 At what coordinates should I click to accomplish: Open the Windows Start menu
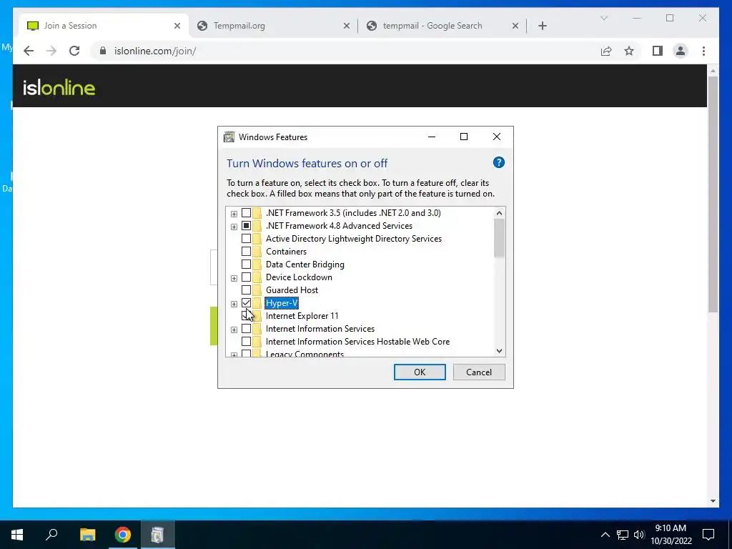[x=17, y=535]
